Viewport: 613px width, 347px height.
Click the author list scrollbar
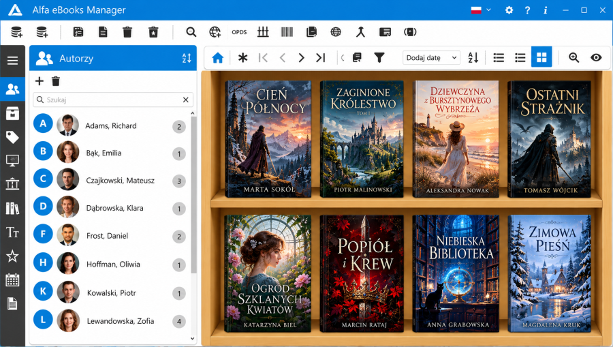tap(193, 195)
